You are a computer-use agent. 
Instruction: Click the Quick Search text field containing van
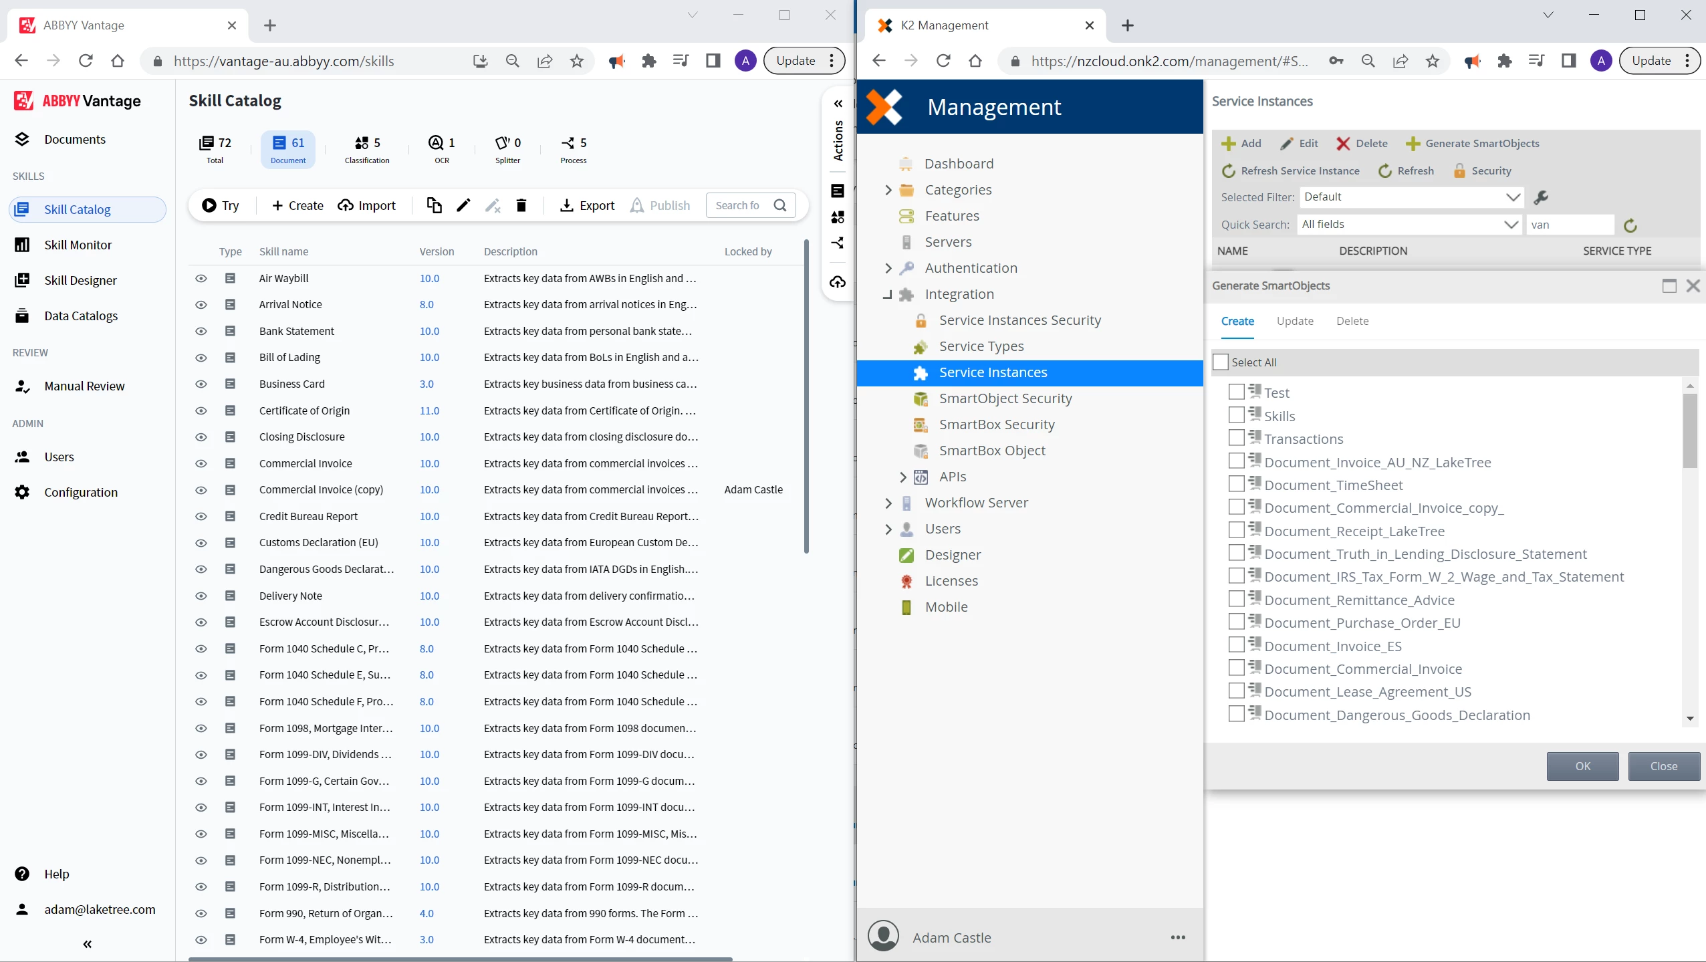(x=1570, y=225)
